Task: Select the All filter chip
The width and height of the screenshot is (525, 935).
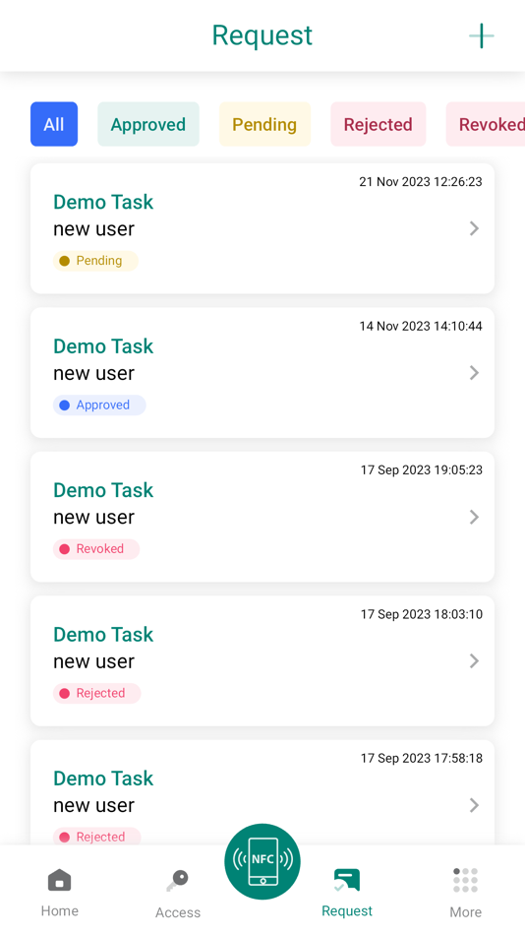Action: click(x=54, y=124)
